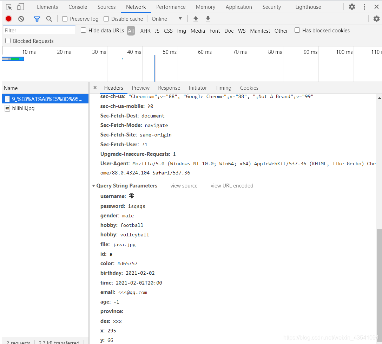The width and height of the screenshot is (382, 344).
Task: Select the password value 1sqsqs
Action: 137,206
